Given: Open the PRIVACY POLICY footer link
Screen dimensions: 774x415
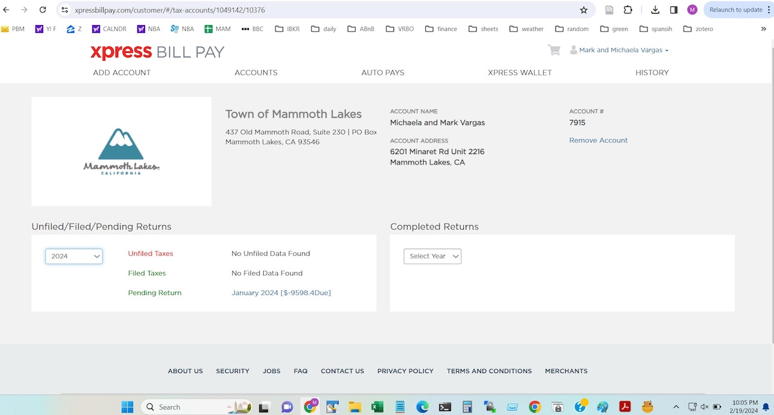Looking at the screenshot, I should (x=406, y=371).
